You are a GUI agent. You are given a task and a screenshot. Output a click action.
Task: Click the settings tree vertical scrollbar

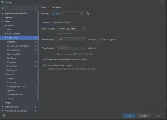coord(38,56)
